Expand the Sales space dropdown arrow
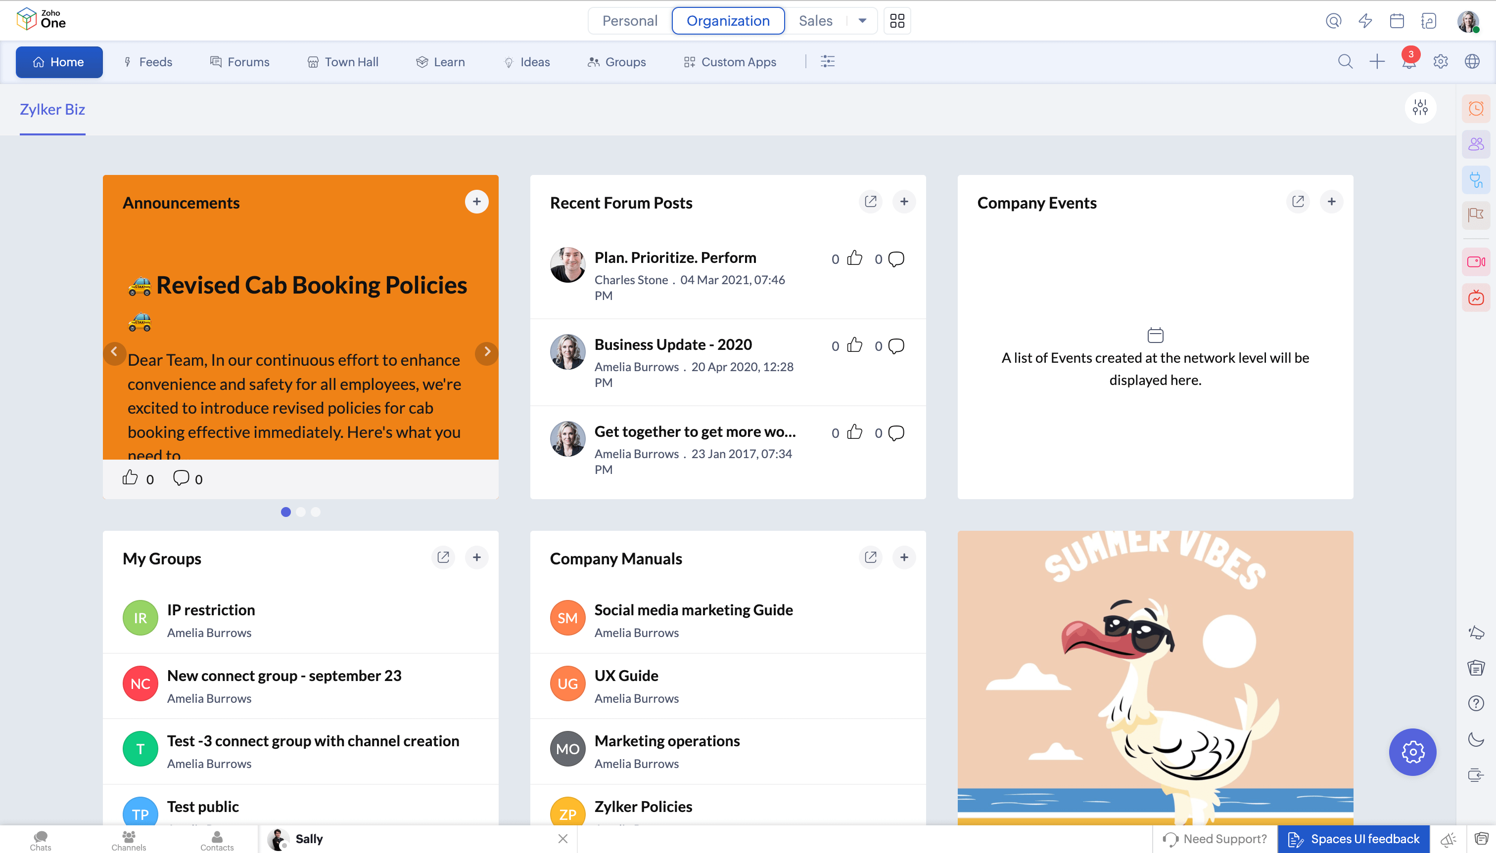Image resolution: width=1496 pixels, height=853 pixels. tap(862, 21)
